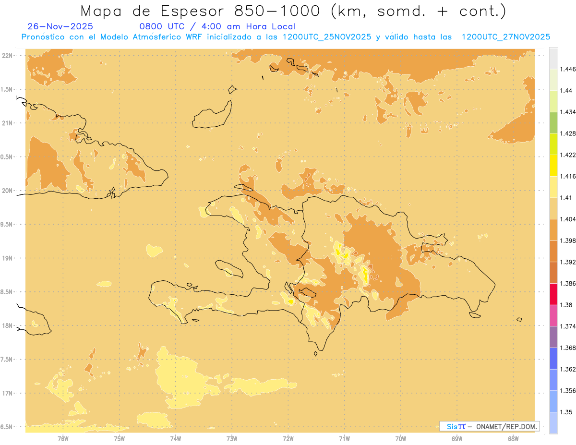Pick the gray swatch above 1.446
This screenshot has height=445, width=576.
click(x=553, y=58)
